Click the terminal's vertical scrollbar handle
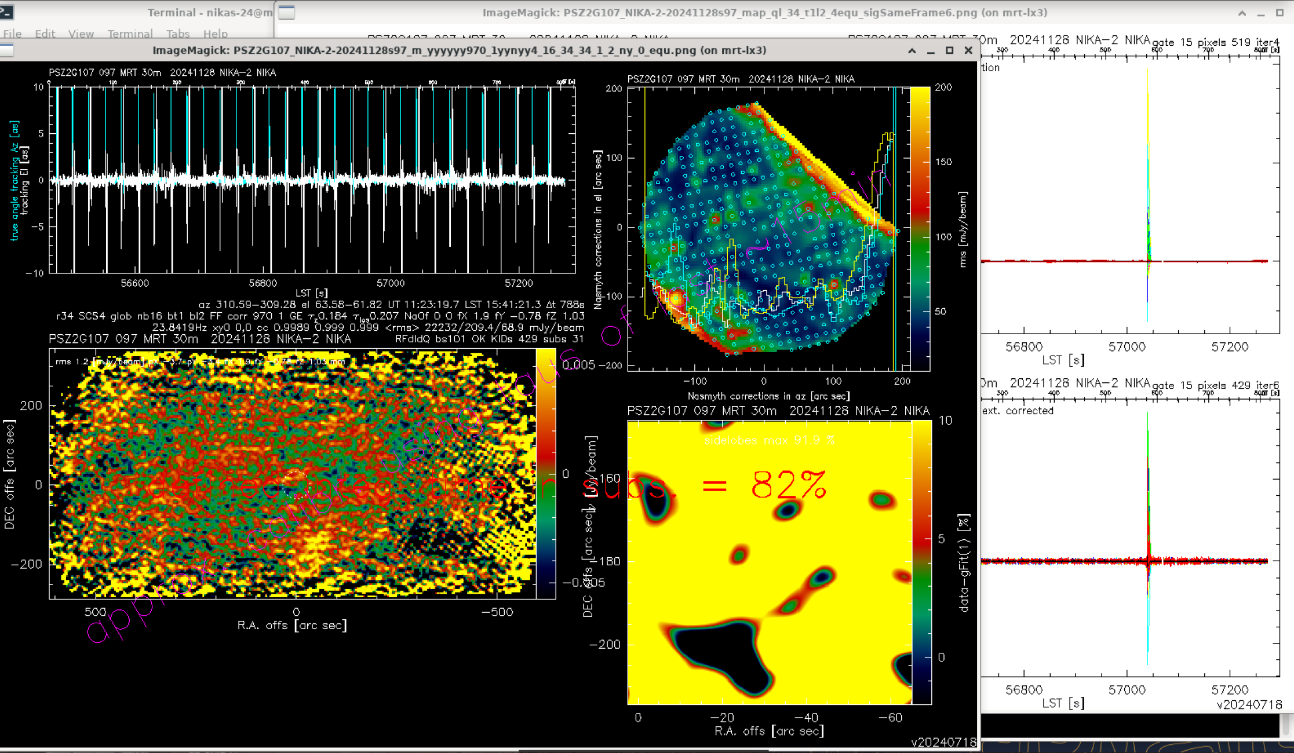The image size is (1294, 753). 1286,724
